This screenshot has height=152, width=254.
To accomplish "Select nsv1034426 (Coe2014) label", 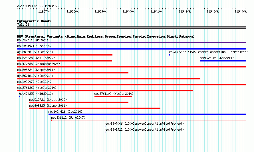I will point(65,112).
